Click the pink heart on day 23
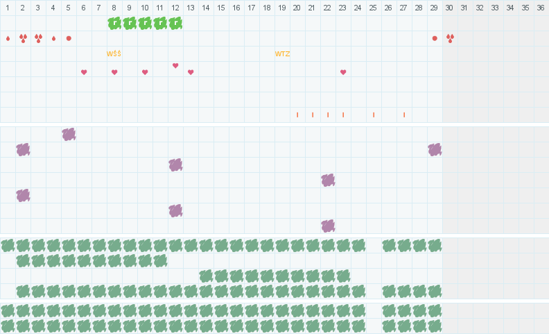The width and height of the screenshot is (549, 334). click(343, 72)
